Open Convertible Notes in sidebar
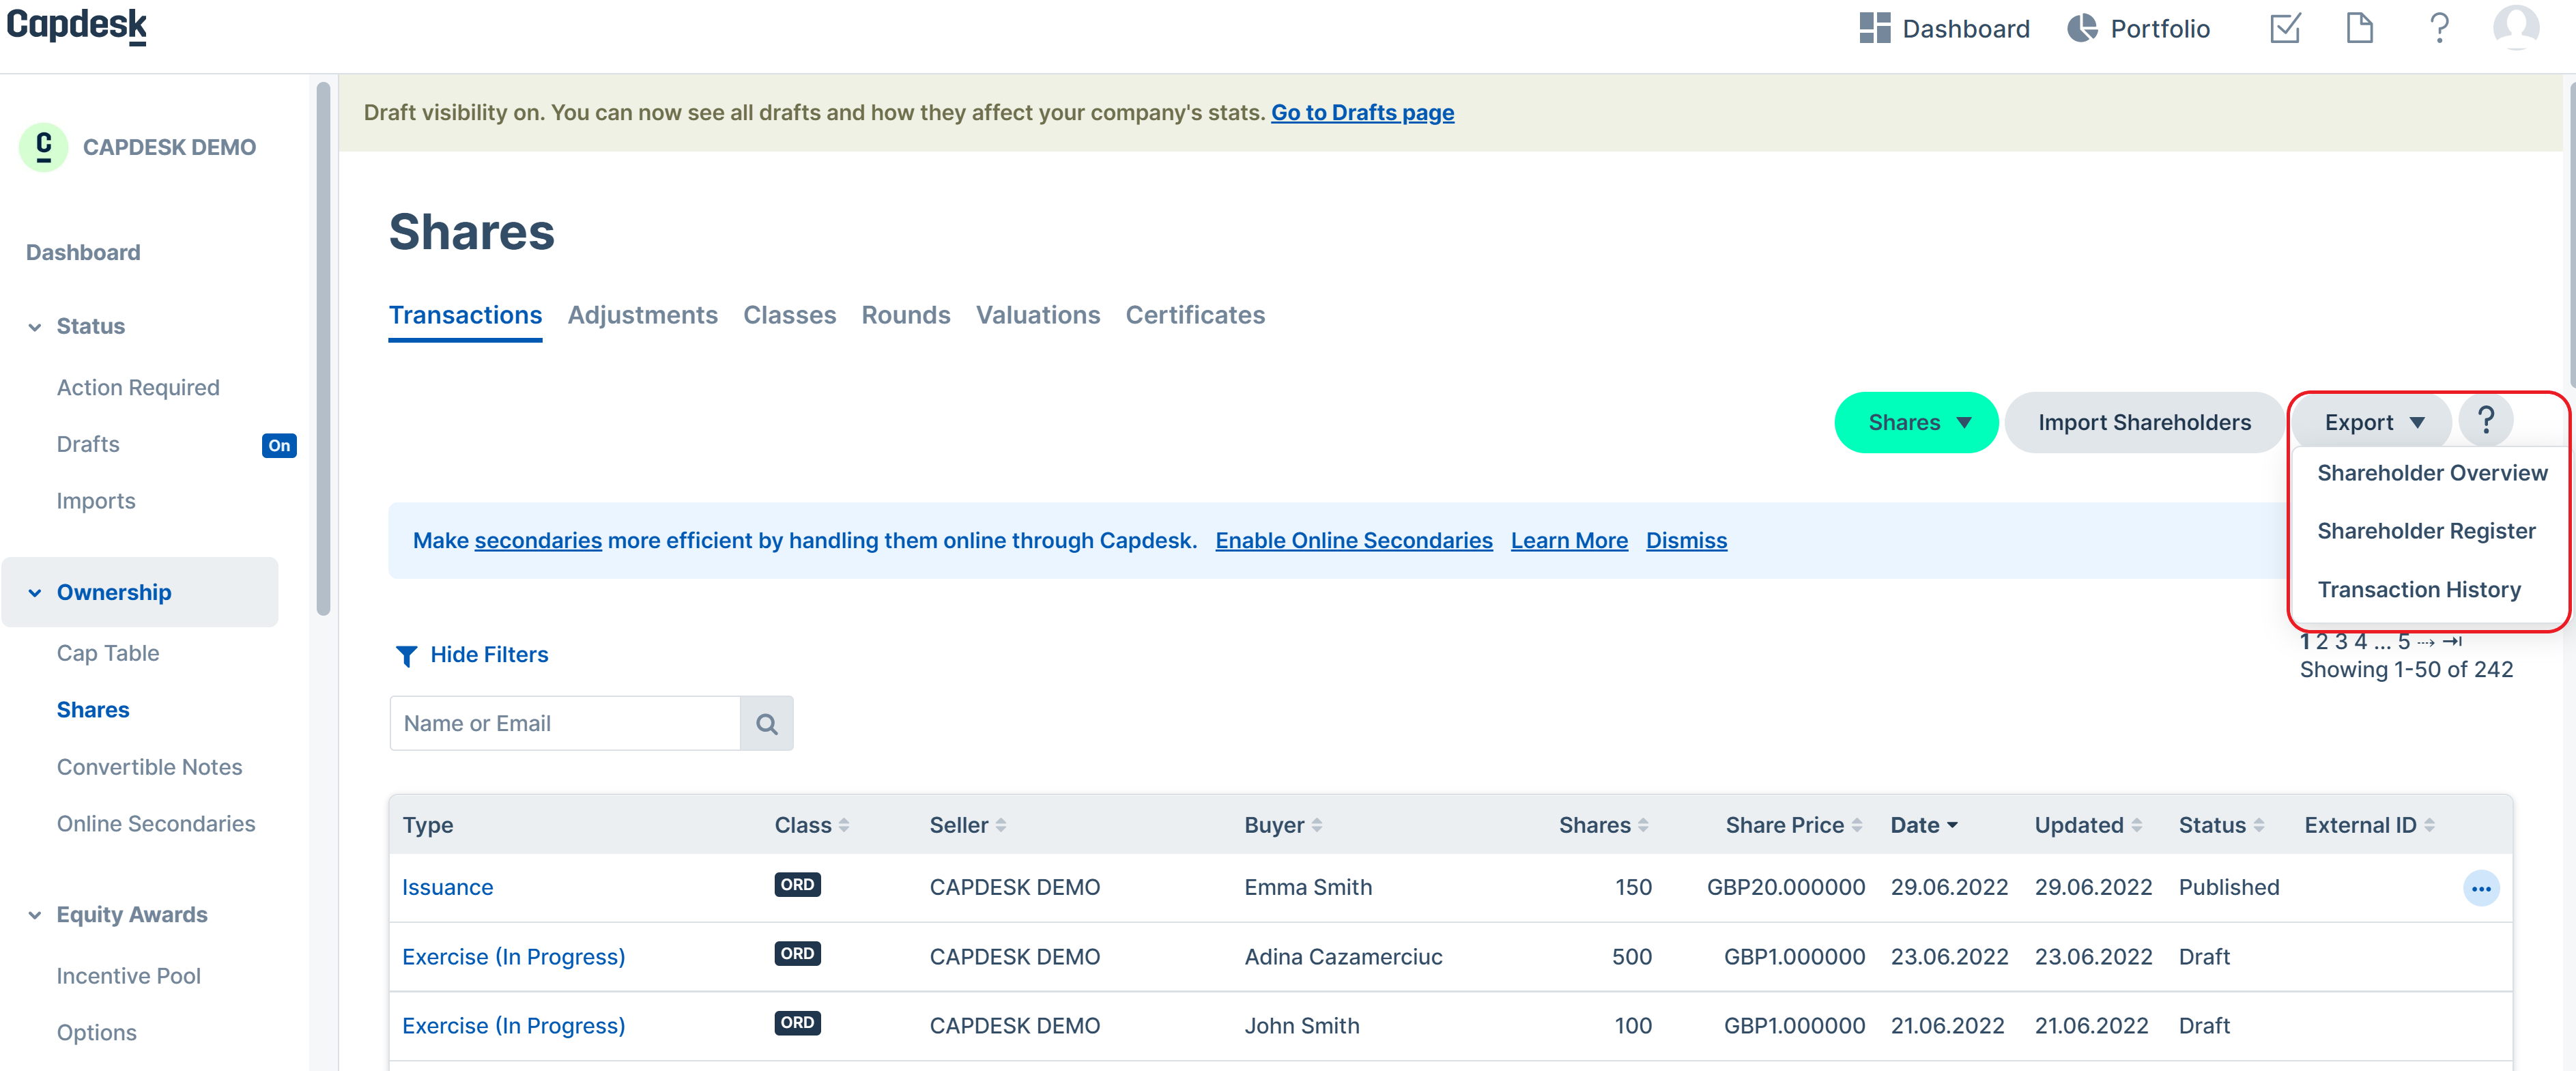Image resolution: width=2576 pixels, height=1071 pixels. click(x=149, y=768)
